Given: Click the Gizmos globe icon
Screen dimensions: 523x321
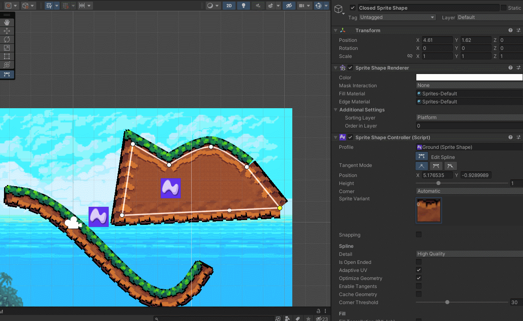Looking at the screenshot, I should click(318, 6).
